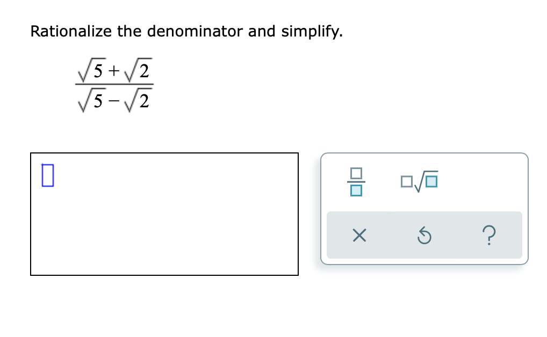
Task: Click the X icon to clear the answer
Action: [358, 235]
